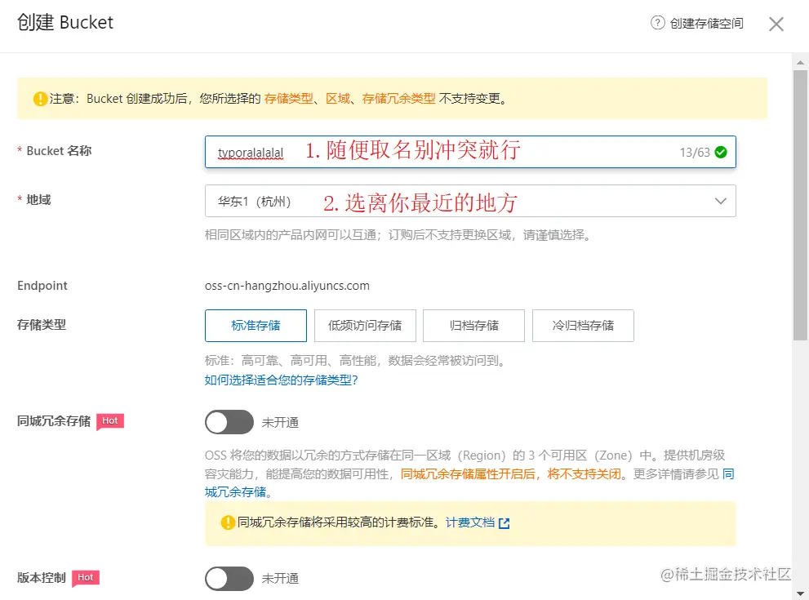Select 低频访问存储 storage type
Screen dimensions: 809x600
(365, 326)
